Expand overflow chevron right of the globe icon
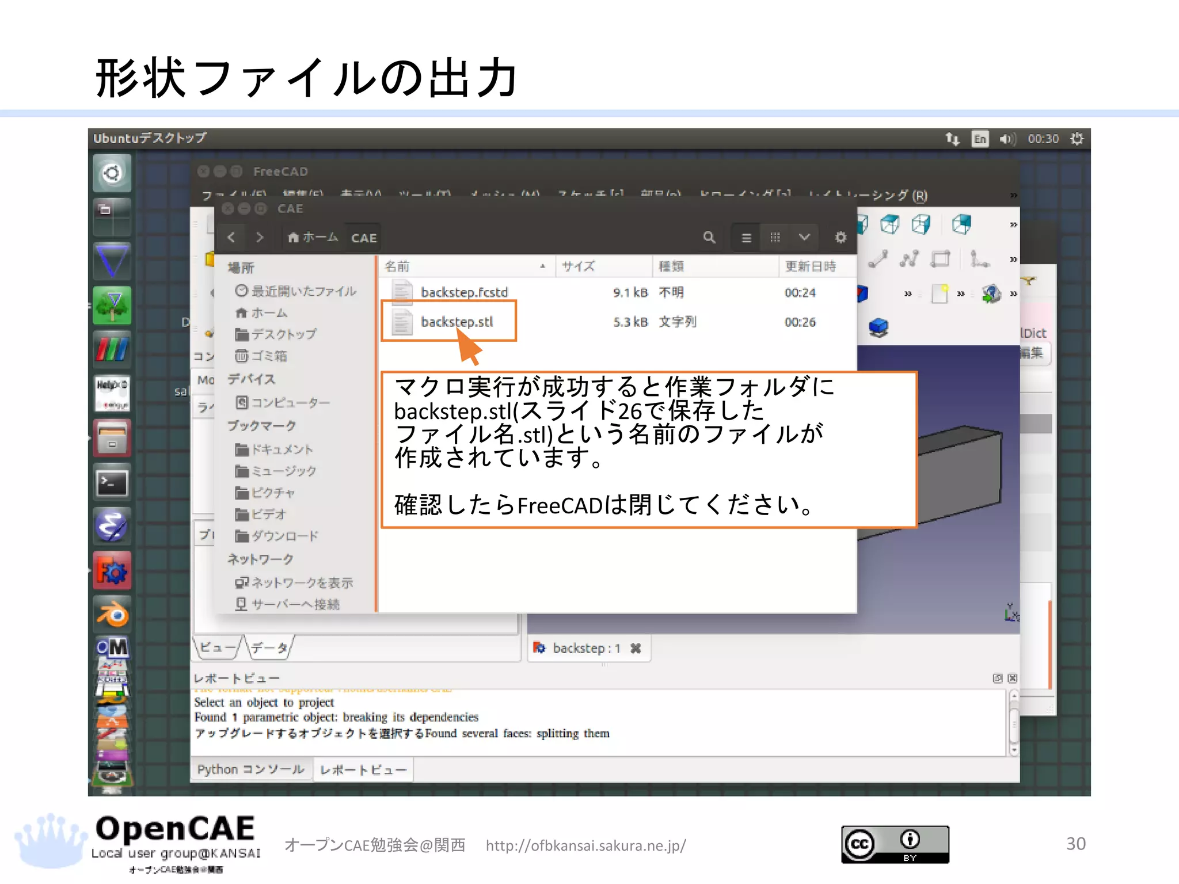The height and width of the screenshot is (884, 1179). click(x=1013, y=294)
